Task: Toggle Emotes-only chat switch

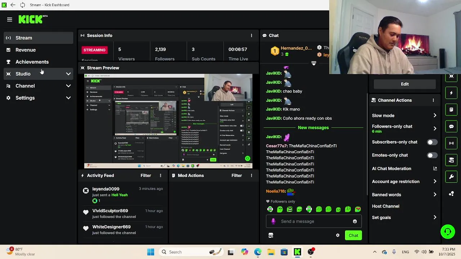Action: (432, 155)
